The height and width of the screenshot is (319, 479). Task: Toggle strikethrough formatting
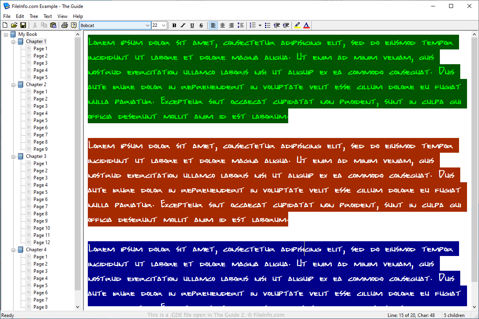point(201,25)
